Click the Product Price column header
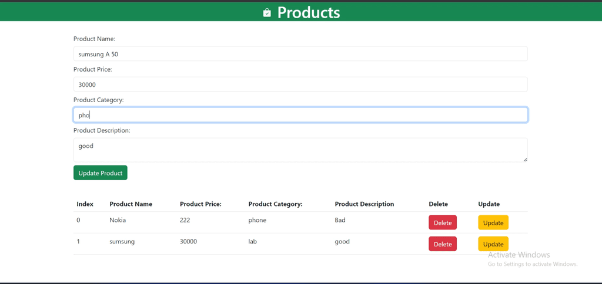The height and width of the screenshot is (284, 602). click(201, 204)
